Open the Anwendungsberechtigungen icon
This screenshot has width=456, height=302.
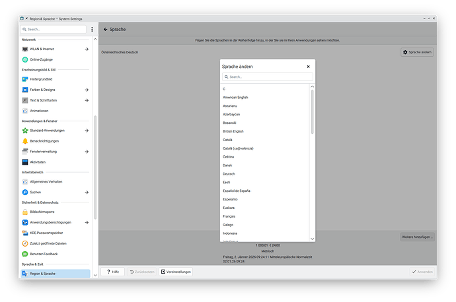[x=25, y=222]
